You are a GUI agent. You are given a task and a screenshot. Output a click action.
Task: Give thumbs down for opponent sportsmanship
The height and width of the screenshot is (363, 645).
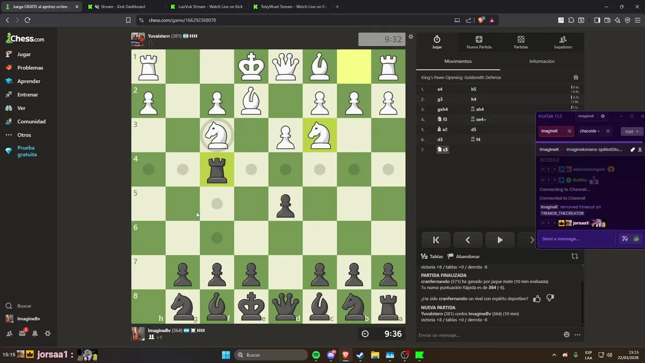(550, 298)
